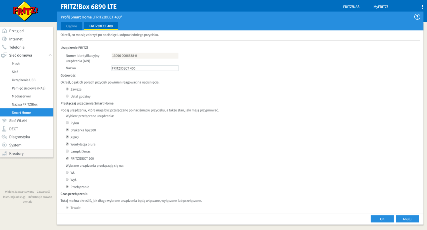Click the Telefonia phone icon

point(4,47)
